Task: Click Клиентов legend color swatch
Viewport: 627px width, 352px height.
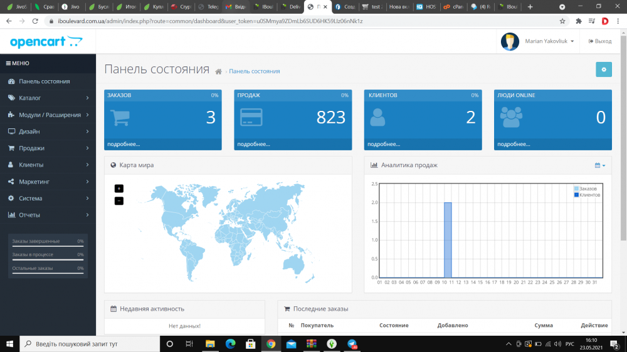Action: pyautogui.click(x=576, y=195)
